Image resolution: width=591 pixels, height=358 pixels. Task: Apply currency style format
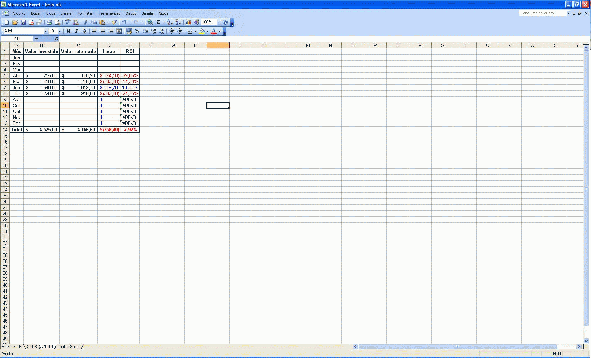[129, 31]
